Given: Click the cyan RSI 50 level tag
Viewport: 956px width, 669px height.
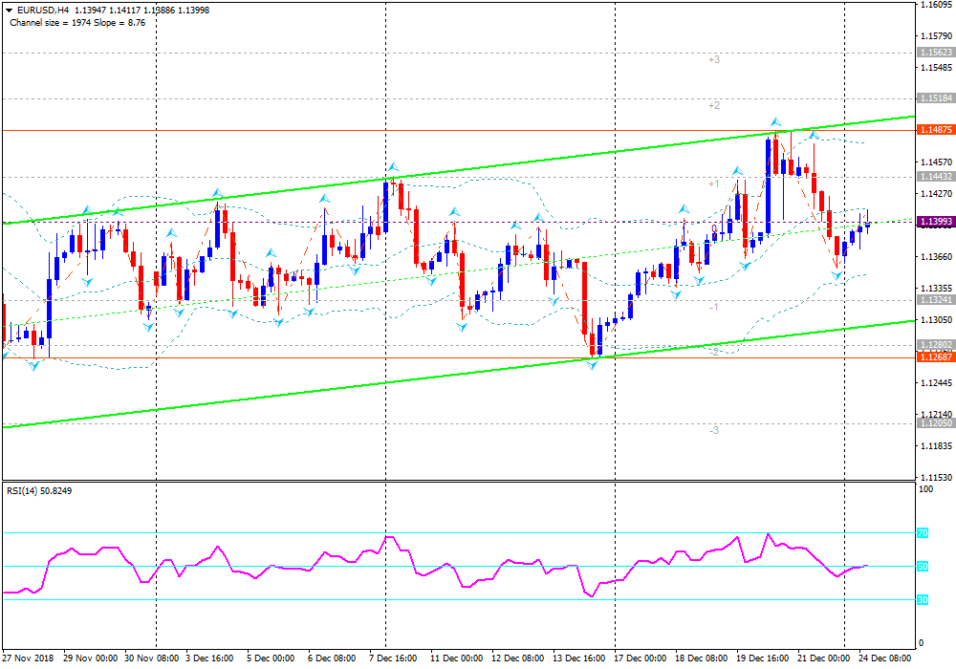Looking at the screenshot, I should 923,567.
